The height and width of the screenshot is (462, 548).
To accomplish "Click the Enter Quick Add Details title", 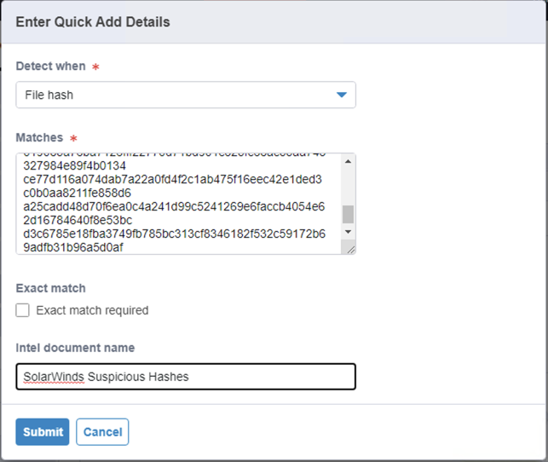I will 93,21.
